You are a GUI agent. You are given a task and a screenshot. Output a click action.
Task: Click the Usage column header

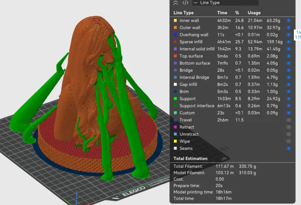(x=254, y=13)
